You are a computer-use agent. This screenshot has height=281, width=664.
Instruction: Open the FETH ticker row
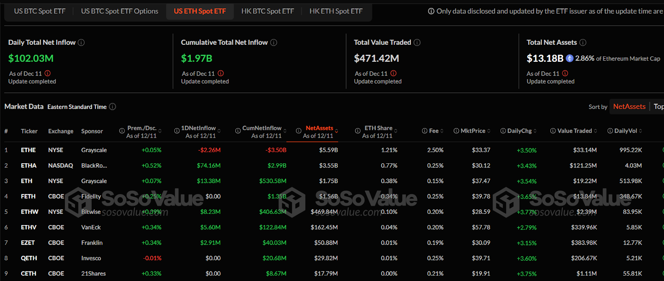pos(28,196)
